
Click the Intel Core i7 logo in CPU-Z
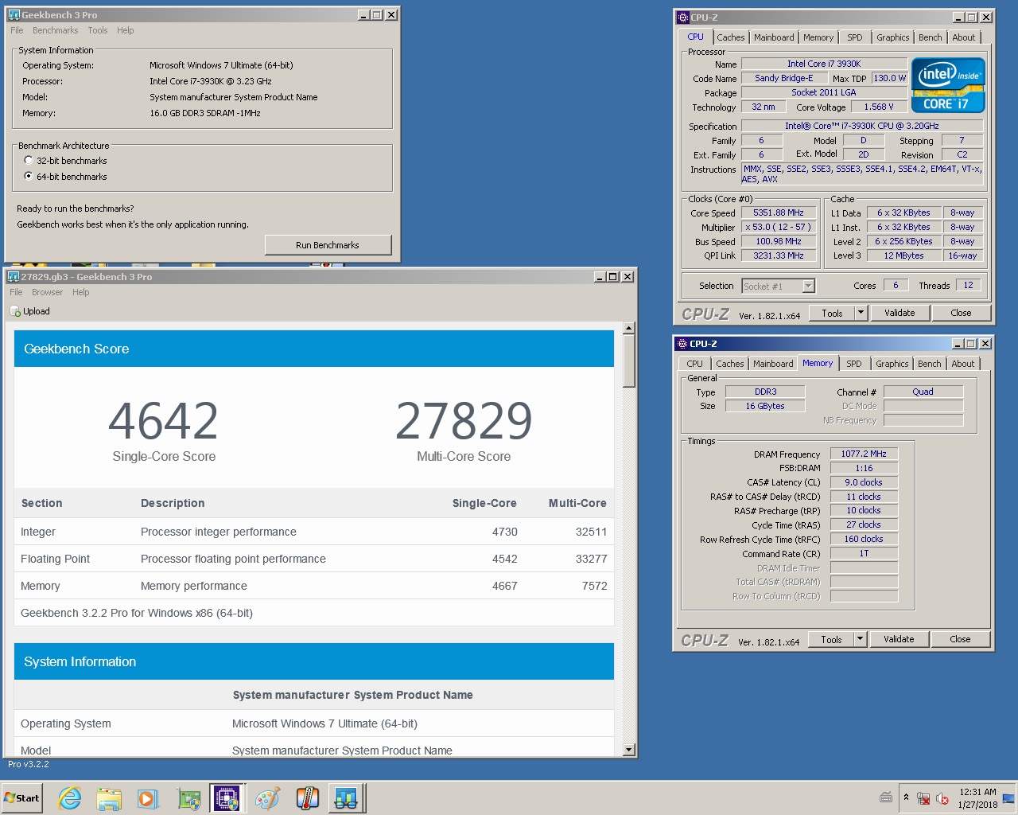(948, 85)
